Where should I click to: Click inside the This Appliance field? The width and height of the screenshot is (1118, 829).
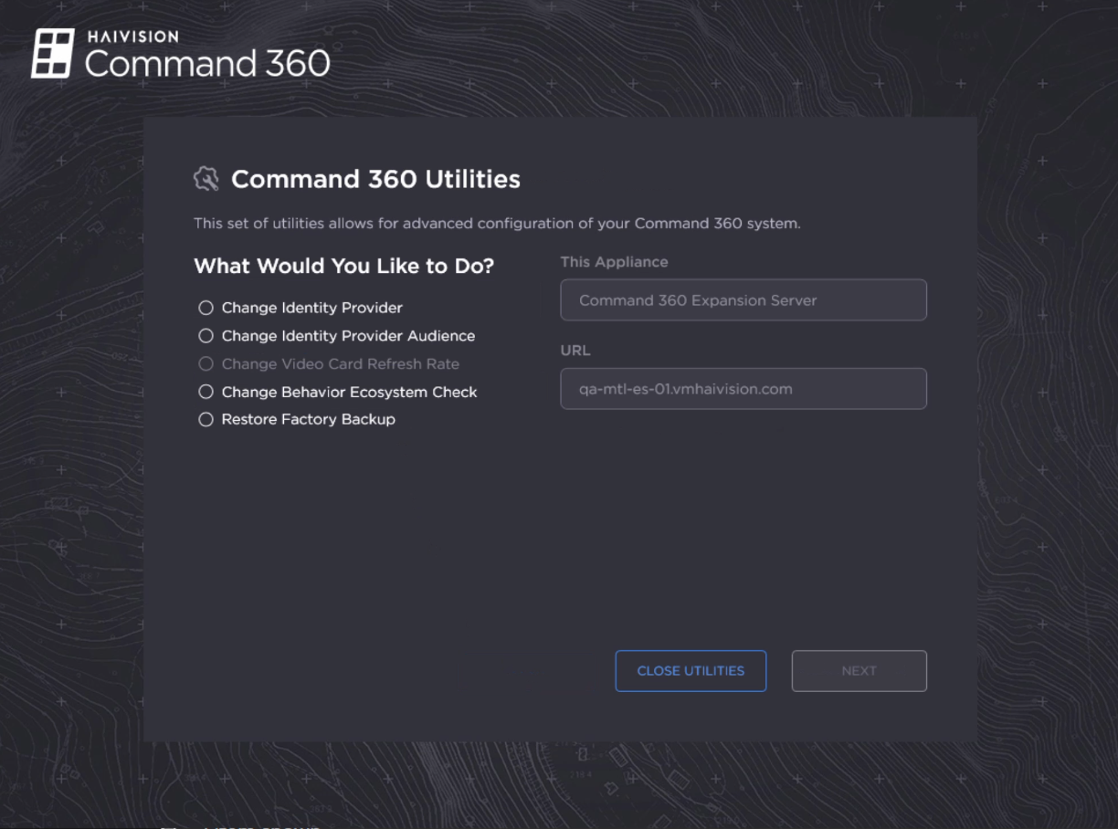[x=743, y=299]
